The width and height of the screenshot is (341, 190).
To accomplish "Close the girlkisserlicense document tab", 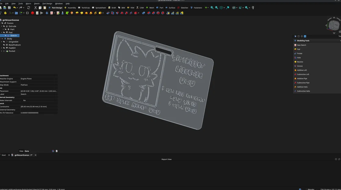I will click(x=35, y=155).
